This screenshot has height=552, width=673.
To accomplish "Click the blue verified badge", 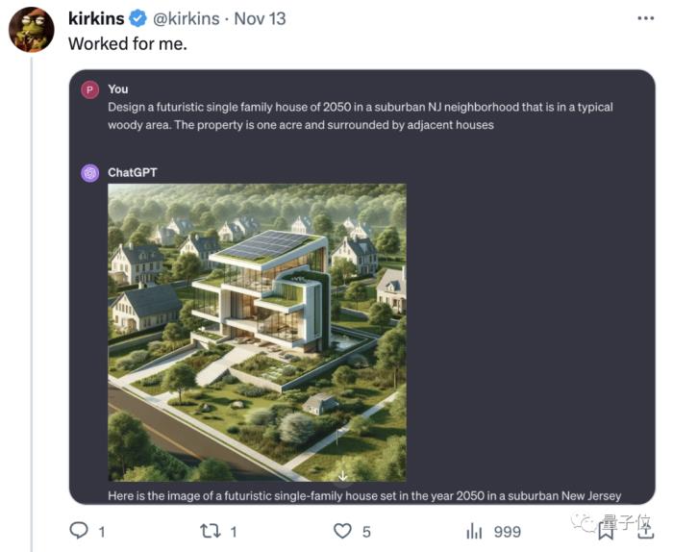I will coord(137,19).
